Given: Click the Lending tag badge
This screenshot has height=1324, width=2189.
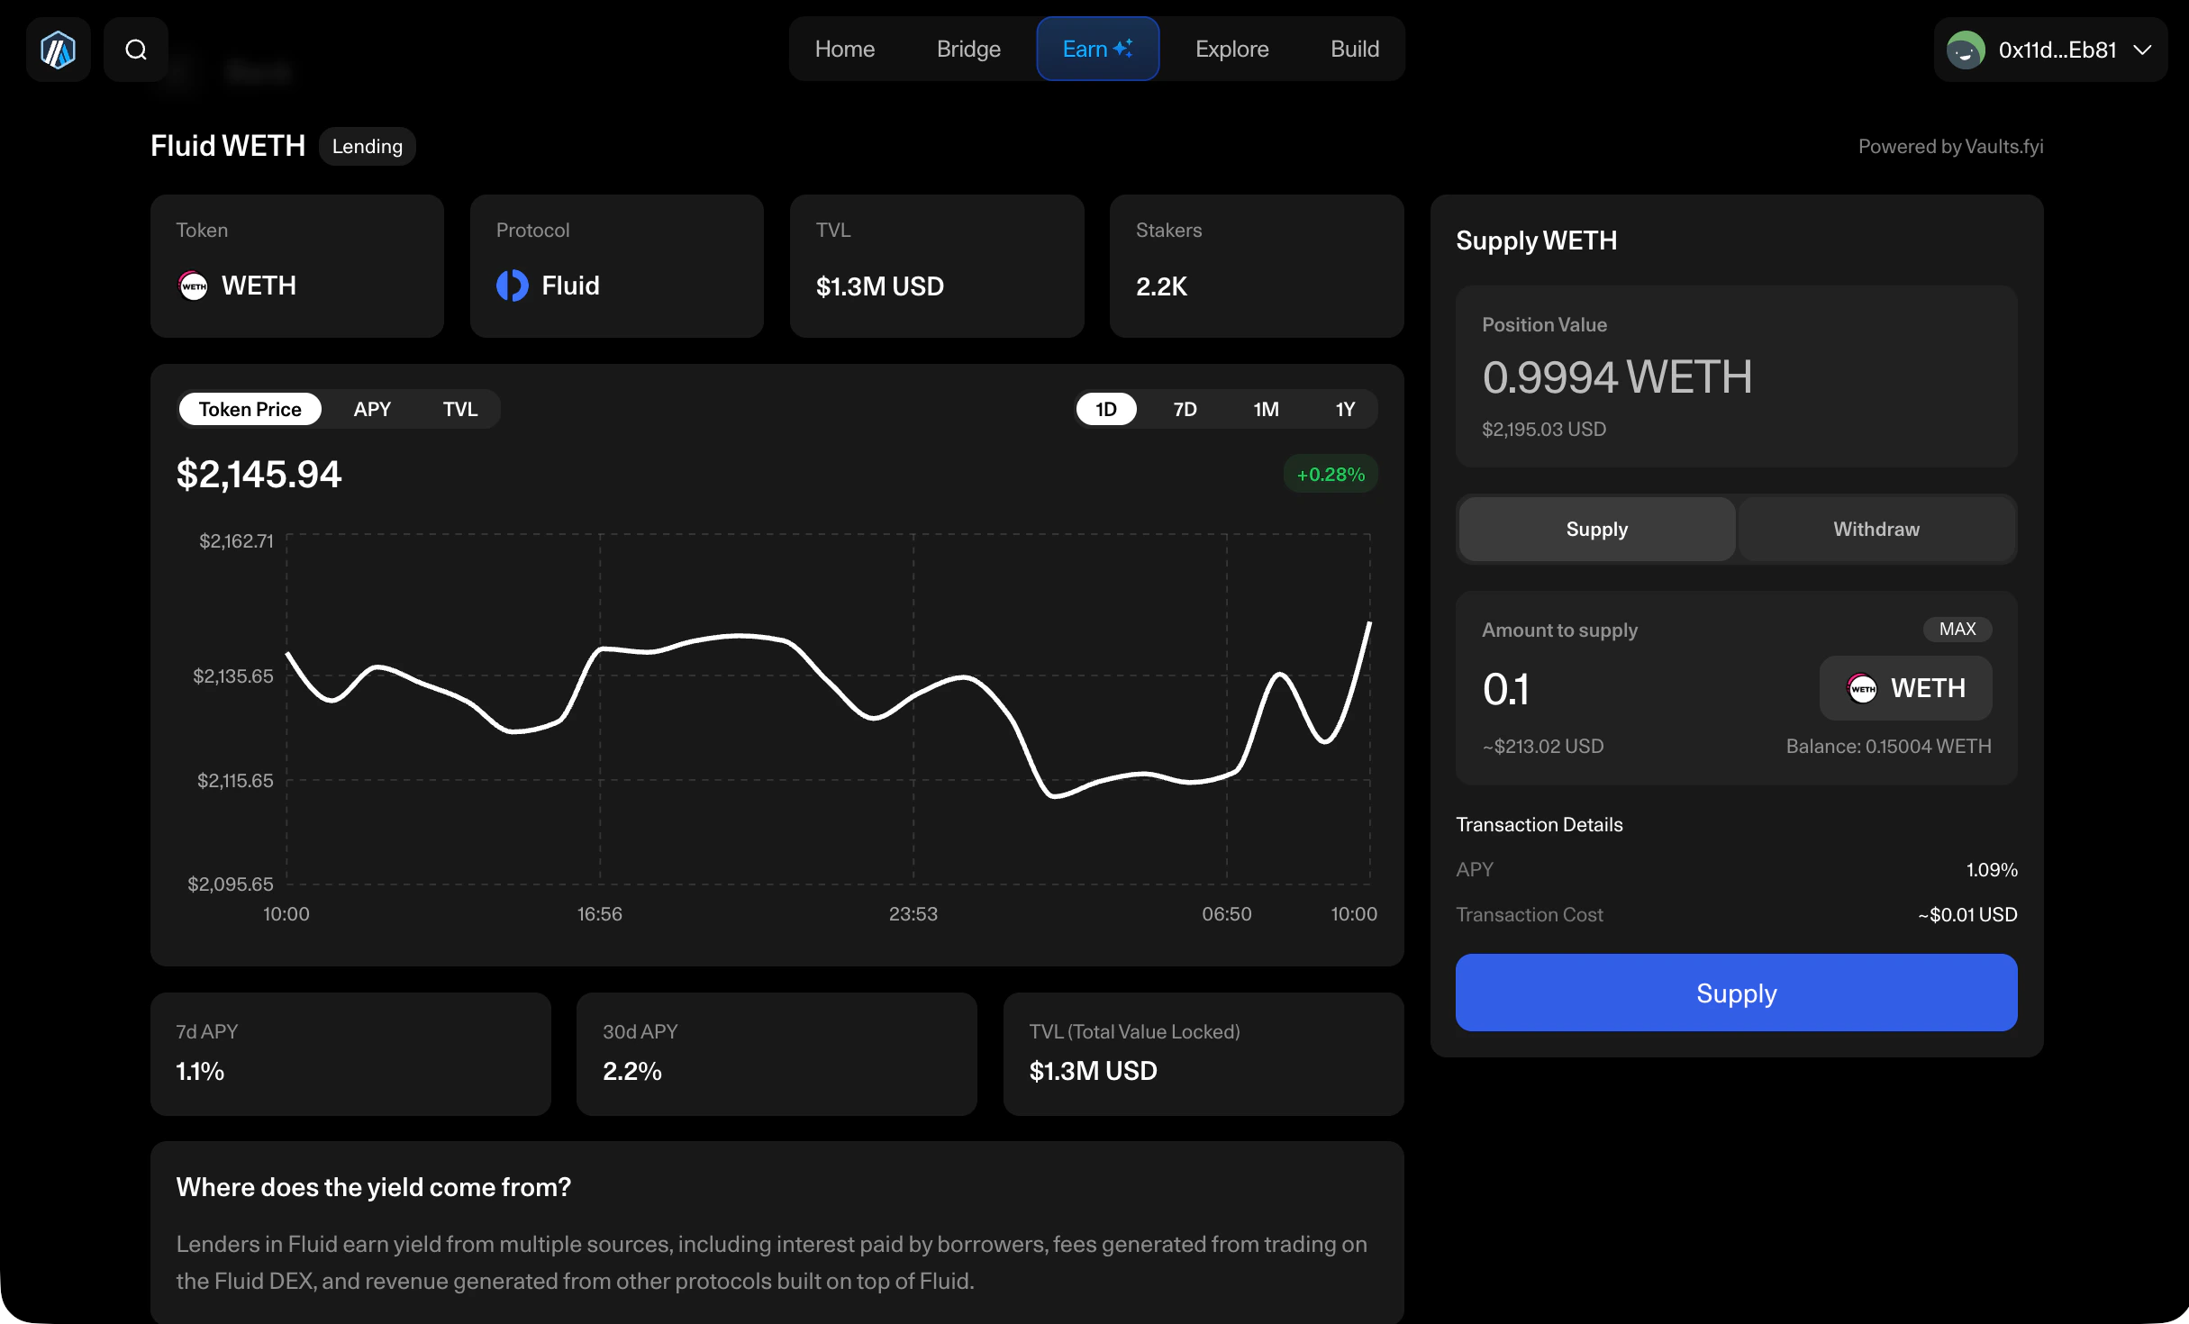Looking at the screenshot, I should tap(368, 146).
